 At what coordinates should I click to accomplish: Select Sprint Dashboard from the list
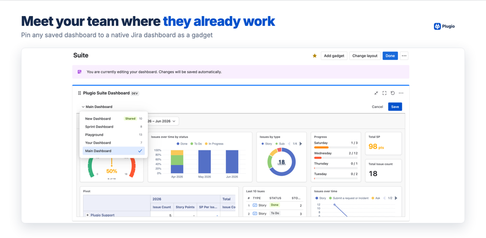click(113, 127)
